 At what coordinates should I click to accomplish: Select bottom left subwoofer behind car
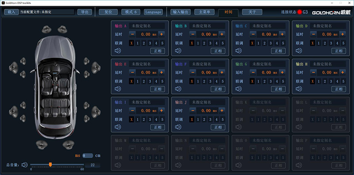click(x=42, y=144)
